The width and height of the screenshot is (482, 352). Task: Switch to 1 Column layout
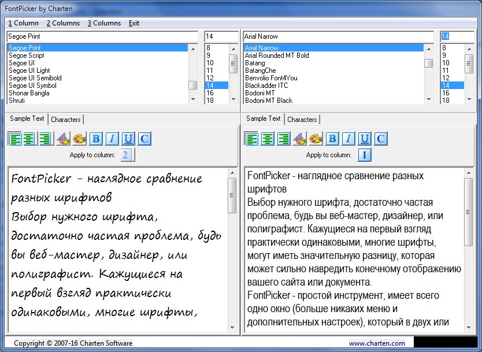pyautogui.click(x=23, y=23)
